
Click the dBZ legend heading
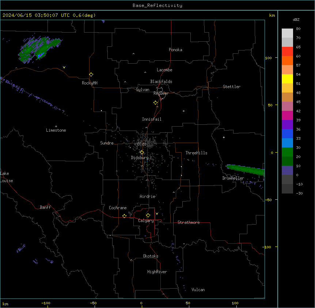[296, 19]
